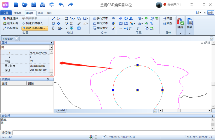Click the 多边形实体输入 button
The image size is (215, 140).
click(x=35, y=28)
